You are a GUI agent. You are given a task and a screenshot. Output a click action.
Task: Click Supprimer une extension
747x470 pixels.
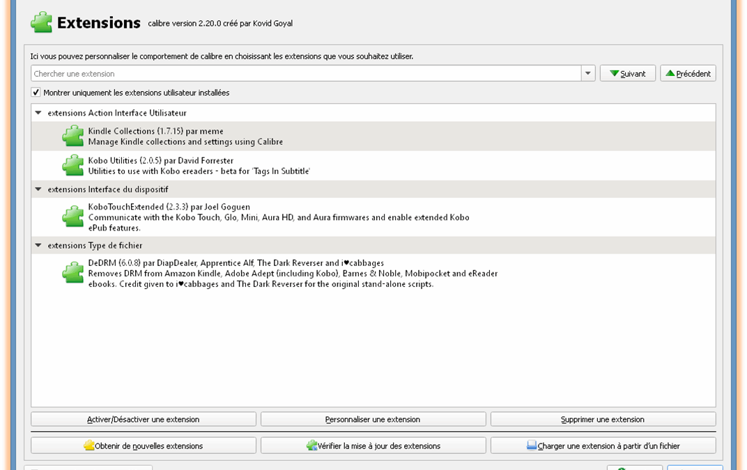(603, 419)
